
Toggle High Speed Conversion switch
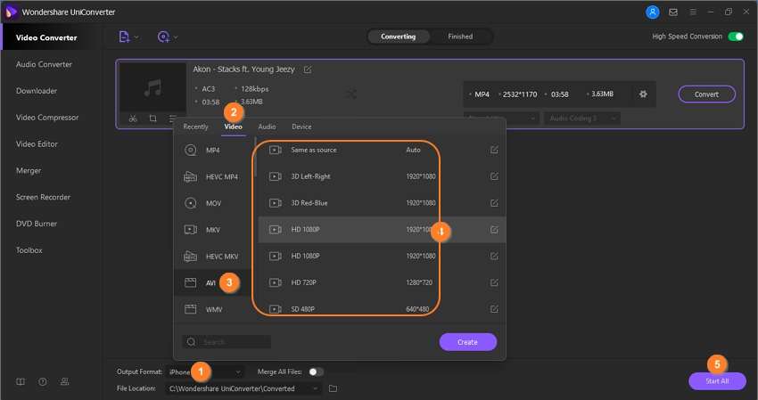(736, 37)
